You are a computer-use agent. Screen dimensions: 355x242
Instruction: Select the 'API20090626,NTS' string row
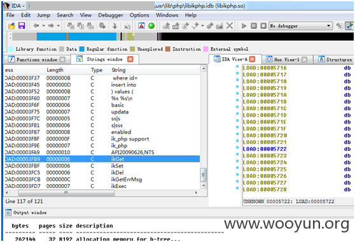click(x=102, y=152)
